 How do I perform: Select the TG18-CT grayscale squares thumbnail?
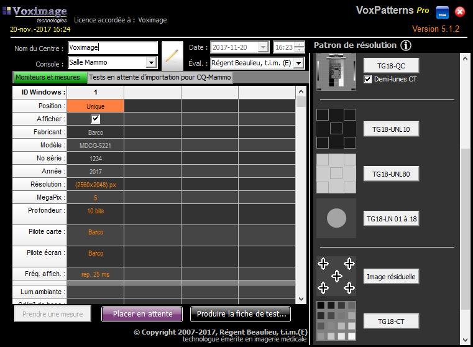coord(336,321)
